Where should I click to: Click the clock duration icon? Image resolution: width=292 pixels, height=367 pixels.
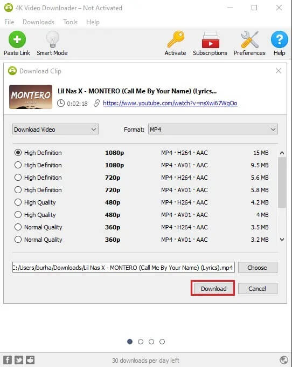point(61,103)
